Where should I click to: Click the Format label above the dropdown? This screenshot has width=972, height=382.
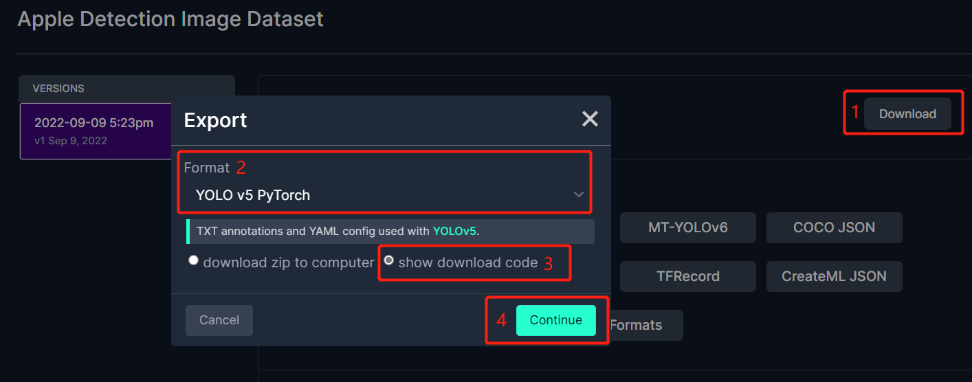coord(206,168)
